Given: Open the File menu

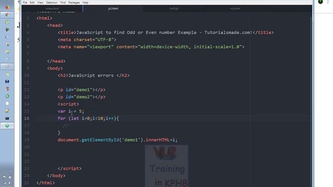Looking at the screenshot, I should [25, 3].
